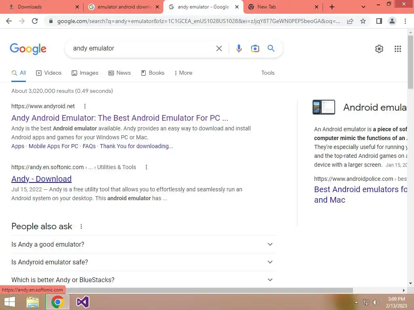Screen dimensions: 414x310
Task: Open the volume control in system tray
Action: [x=376, y=302]
